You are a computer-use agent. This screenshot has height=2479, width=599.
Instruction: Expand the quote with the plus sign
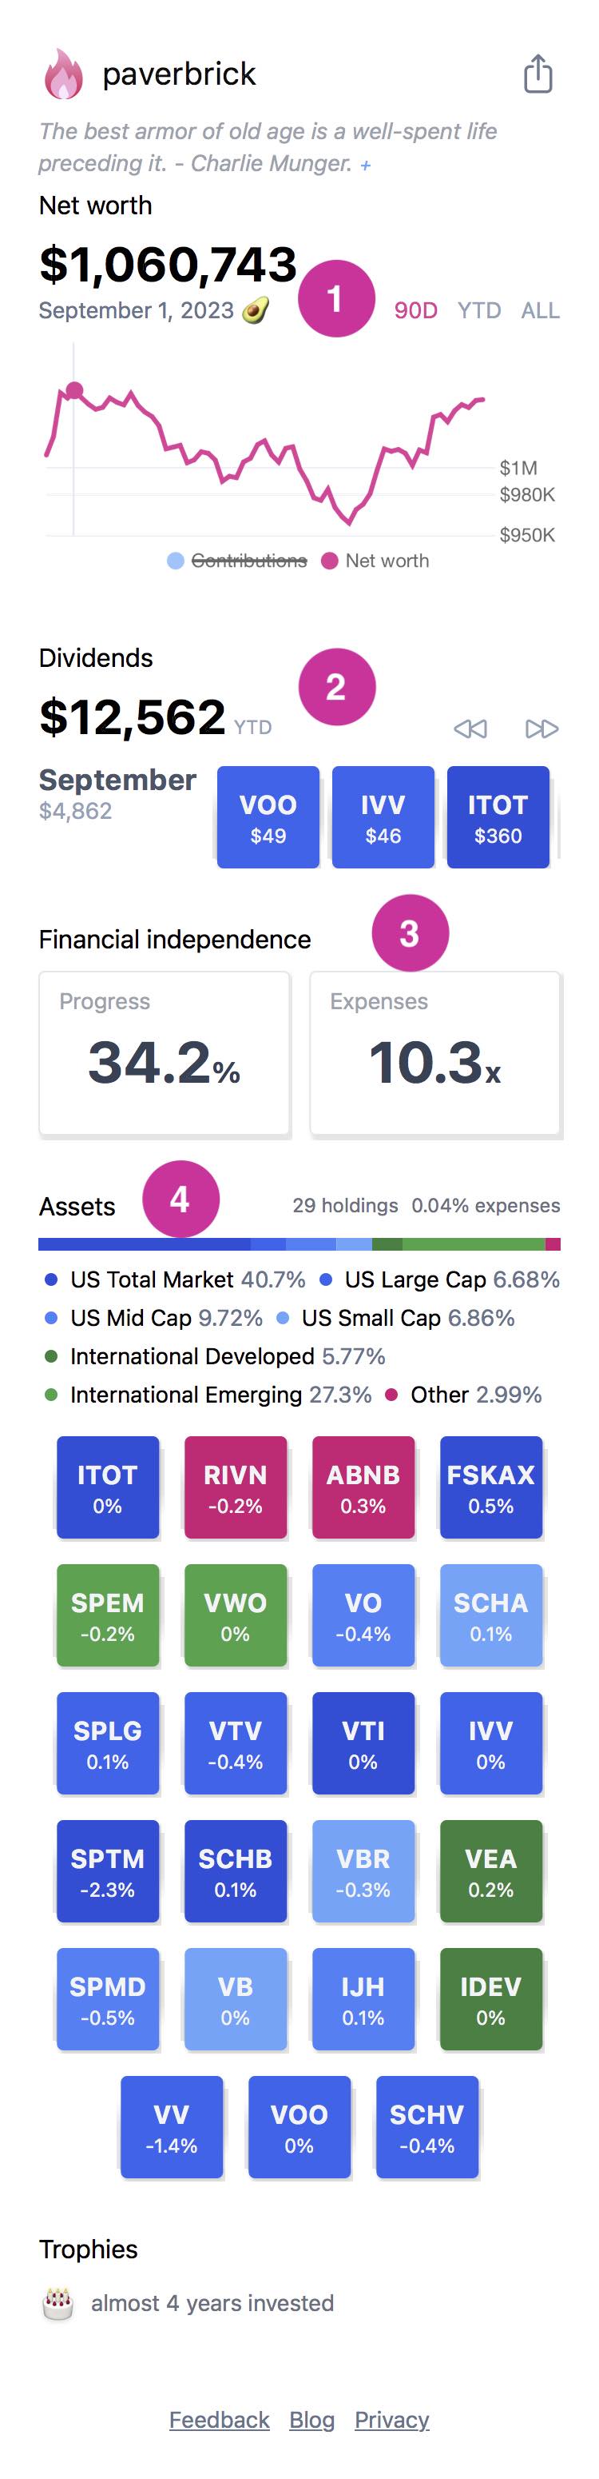(x=365, y=166)
